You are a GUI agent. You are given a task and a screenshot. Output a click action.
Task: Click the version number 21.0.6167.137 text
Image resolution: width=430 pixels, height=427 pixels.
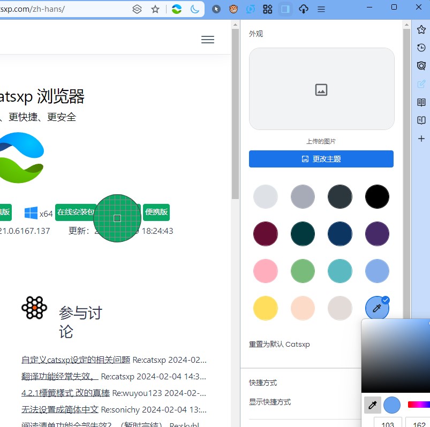tap(25, 231)
